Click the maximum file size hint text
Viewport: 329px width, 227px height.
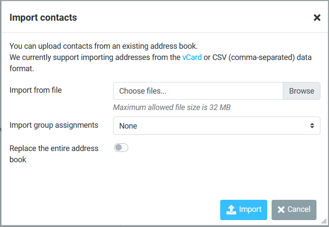(172, 107)
